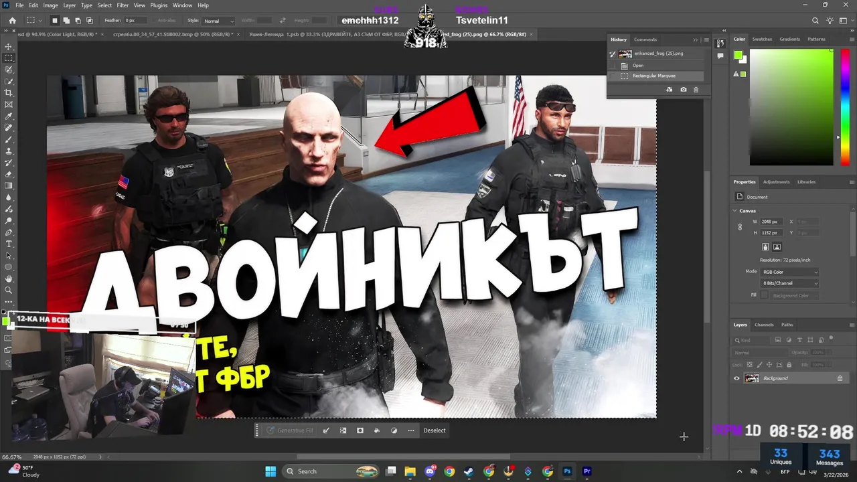
Task: Open the Mode dropdown showing RGB Color
Action: click(789, 272)
